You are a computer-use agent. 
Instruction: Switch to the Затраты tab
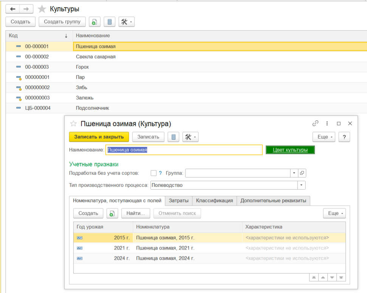point(178,200)
